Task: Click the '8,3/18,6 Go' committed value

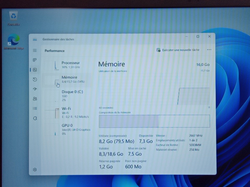Action: (x=111, y=154)
